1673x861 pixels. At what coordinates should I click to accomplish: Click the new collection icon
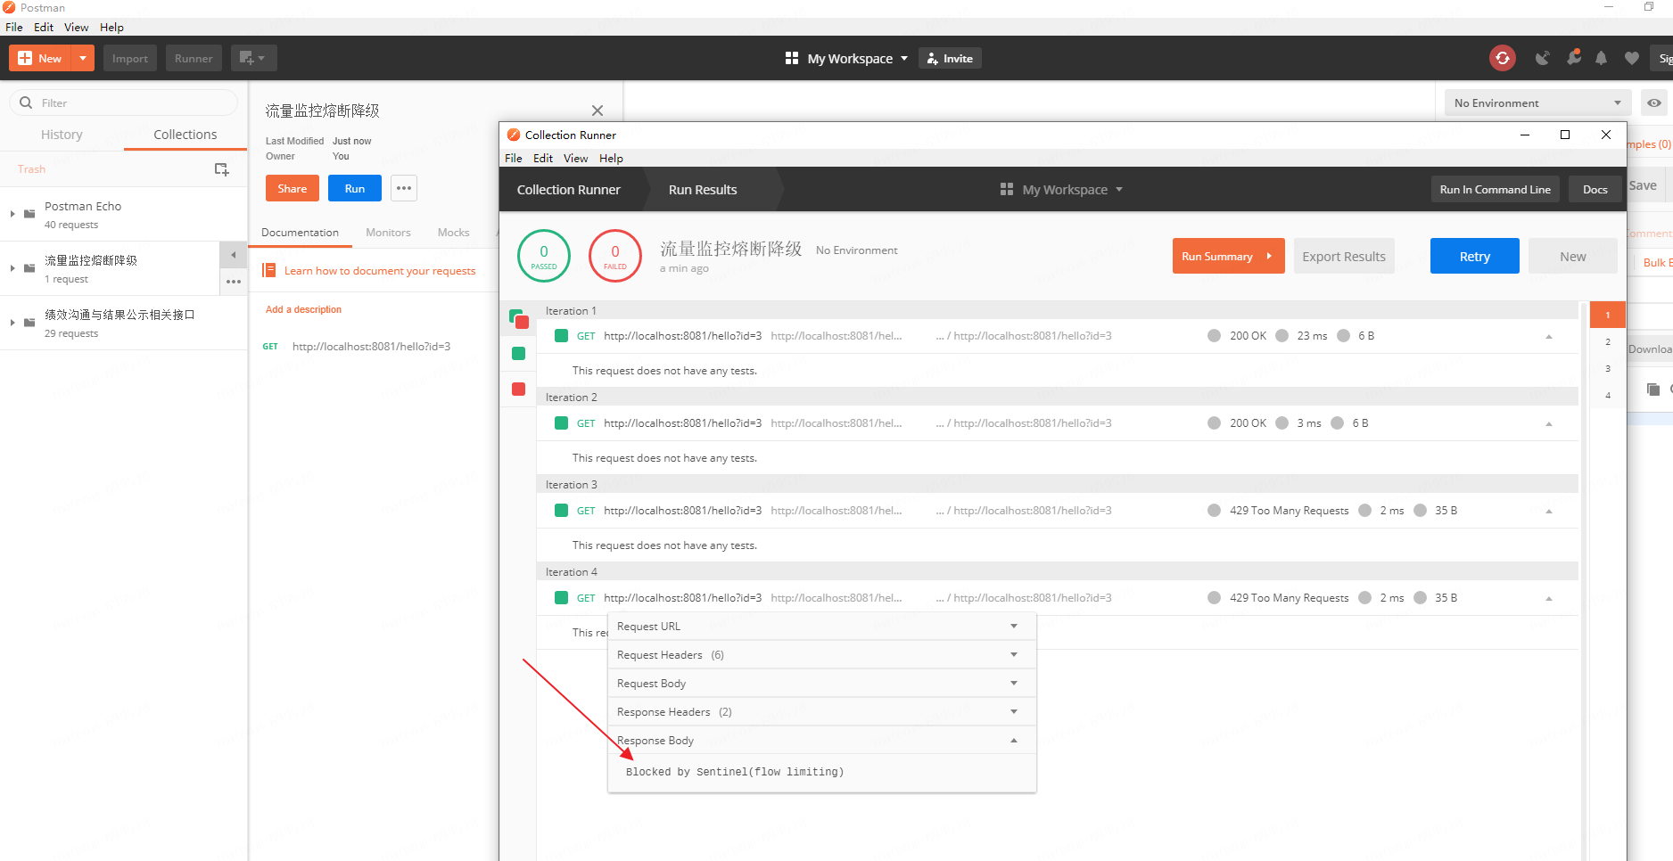[x=222, y=169]
